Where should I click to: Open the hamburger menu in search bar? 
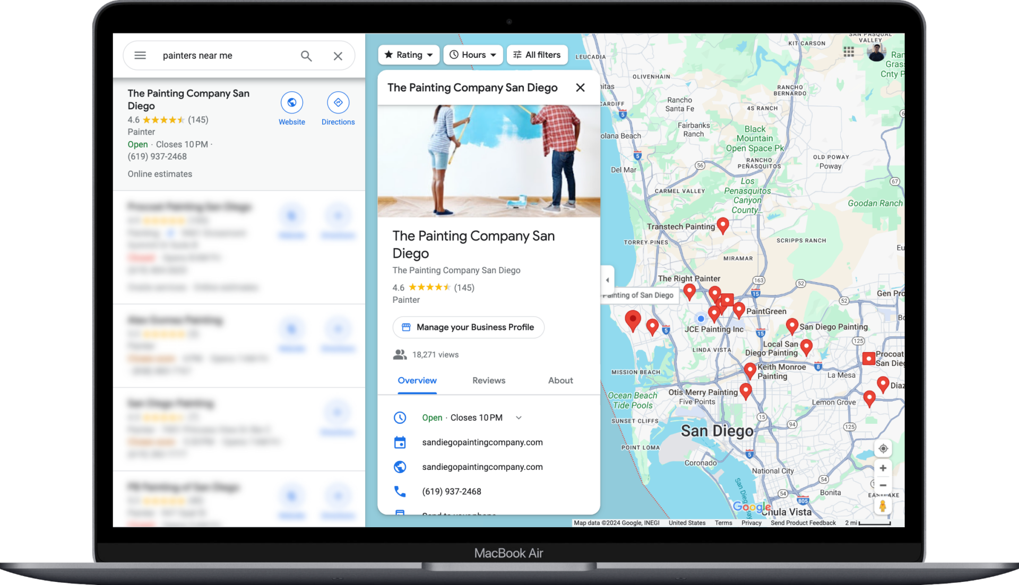click(x=140, y=56)
